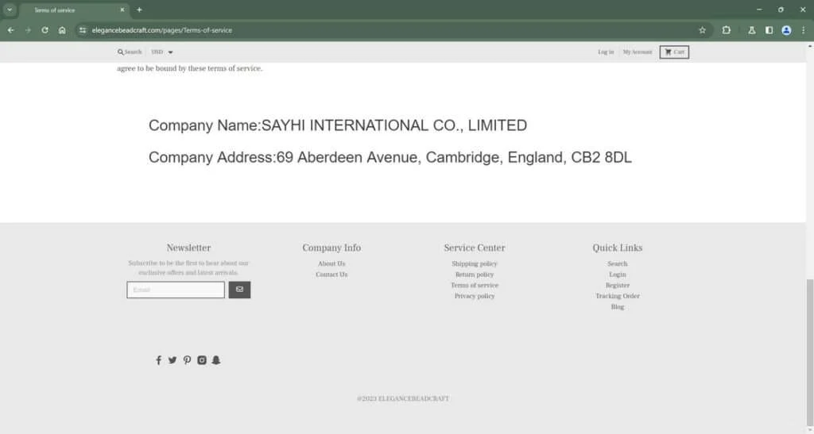Submit newsletter with envelope button

click(x=239, y=290)
